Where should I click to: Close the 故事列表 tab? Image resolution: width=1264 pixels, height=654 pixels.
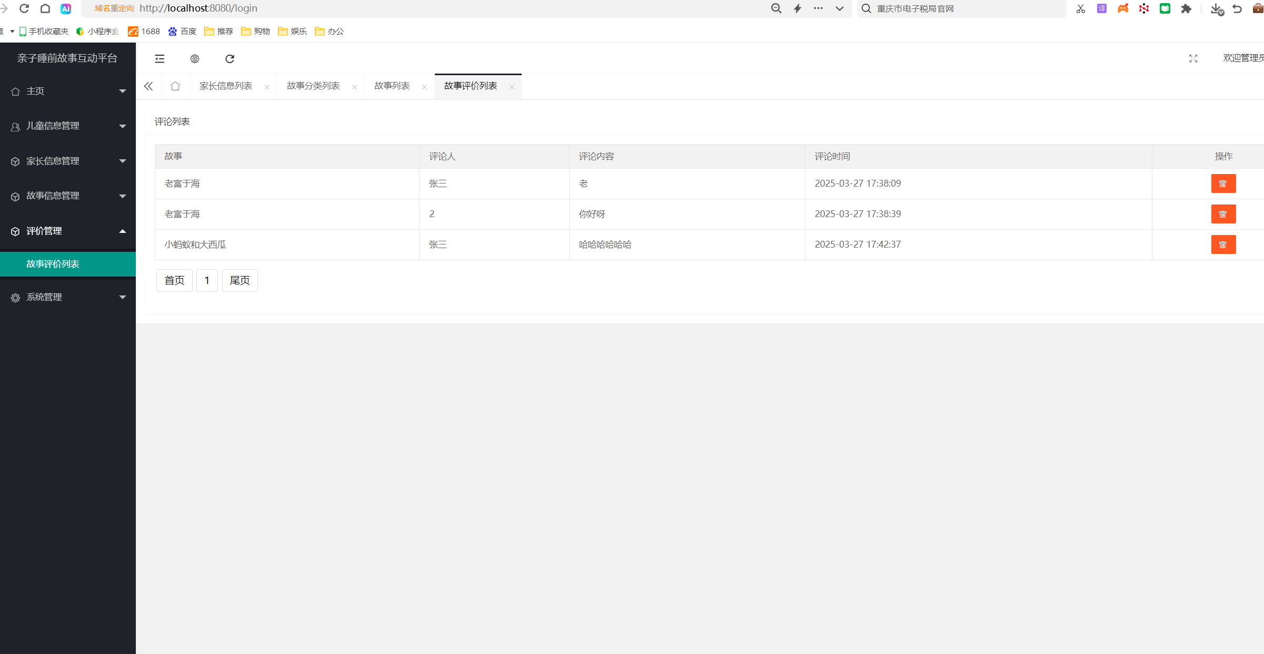[424, 87]
